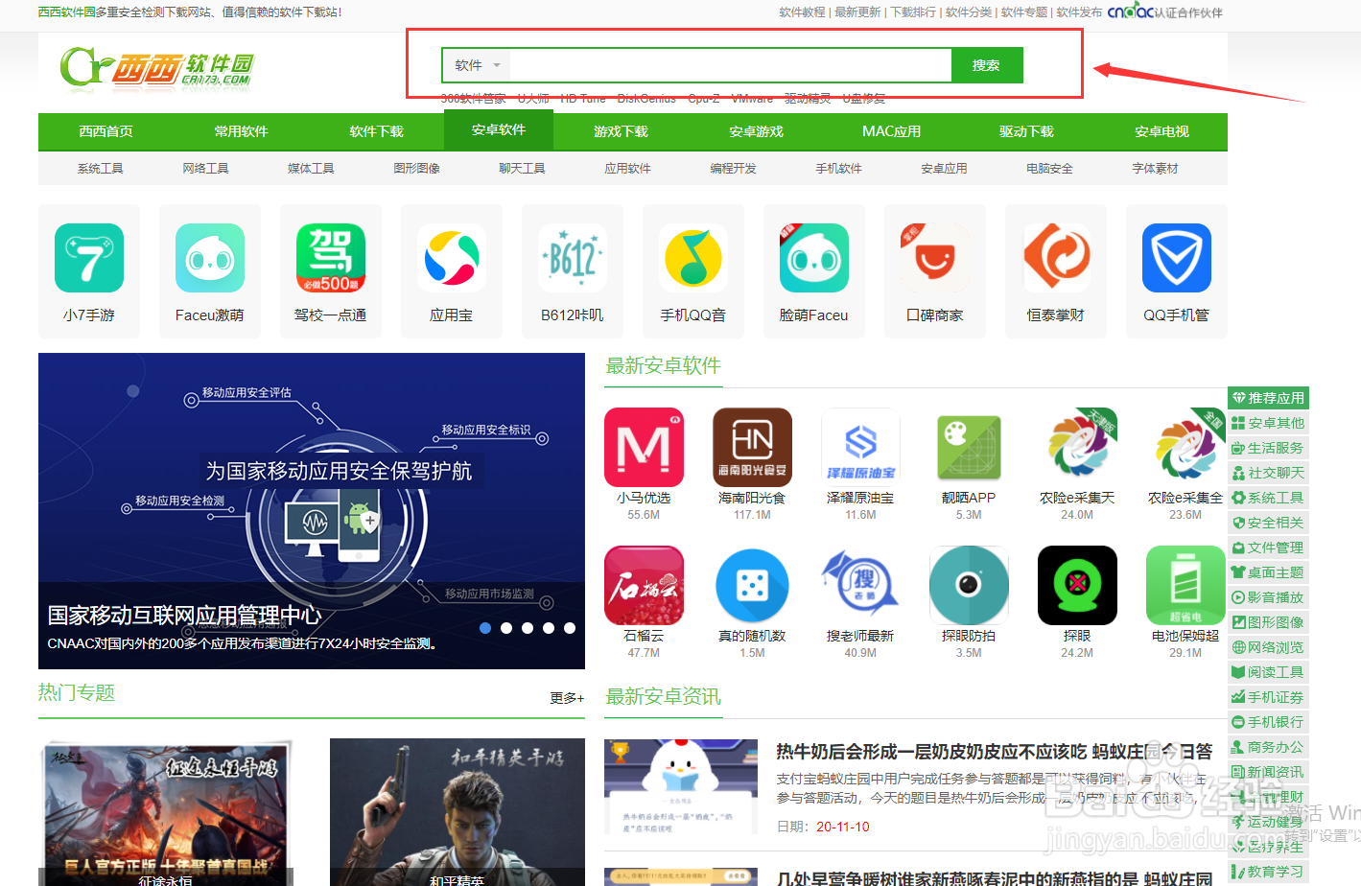Open the 驾校一点通 app icon
The width and height of the screenshot is (1361, 886).
(331, 258)
